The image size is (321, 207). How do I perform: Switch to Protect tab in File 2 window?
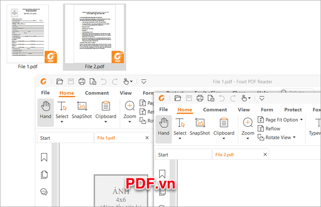[293, 110]
